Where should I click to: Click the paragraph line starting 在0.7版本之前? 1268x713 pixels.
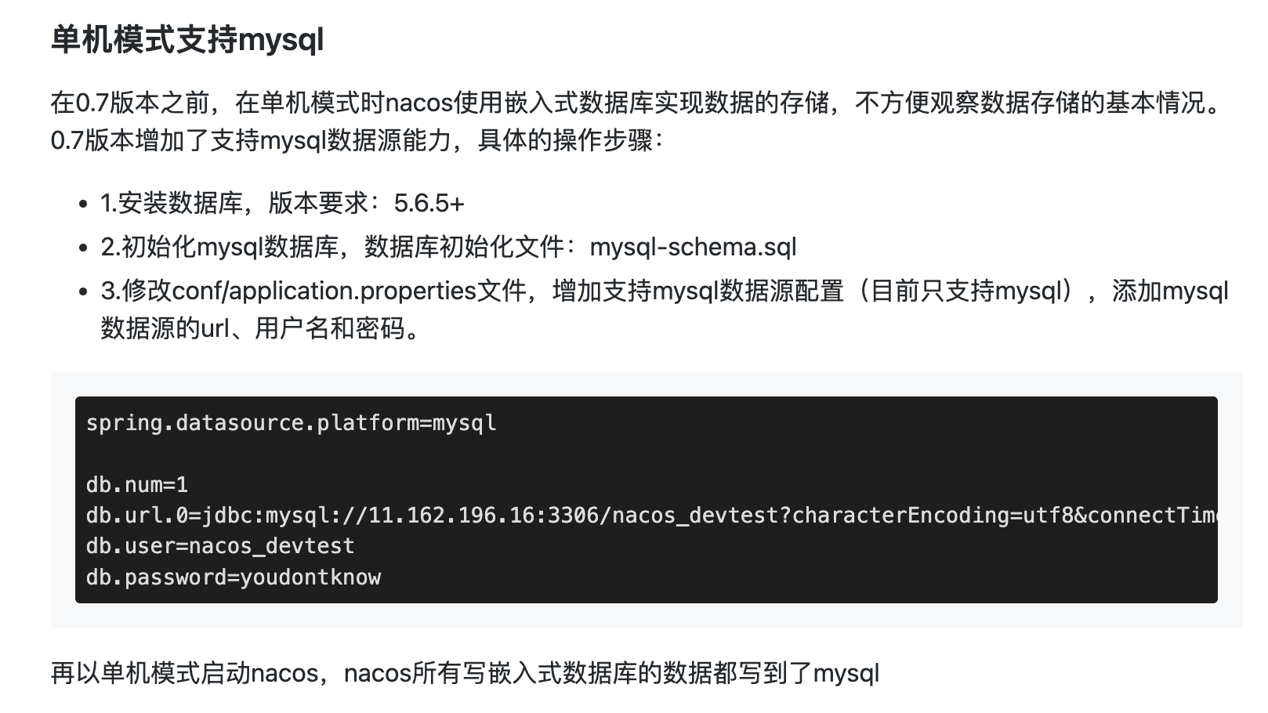click(635, 103)
